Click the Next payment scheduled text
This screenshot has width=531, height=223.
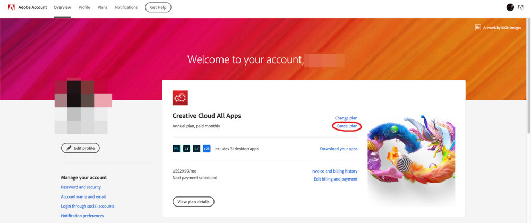coord(195,178)
